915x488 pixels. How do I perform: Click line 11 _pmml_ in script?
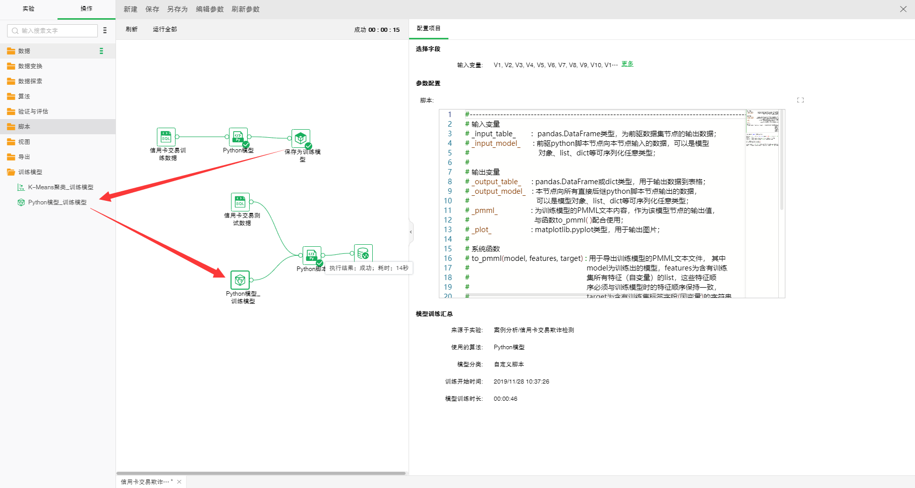point(485,210)
